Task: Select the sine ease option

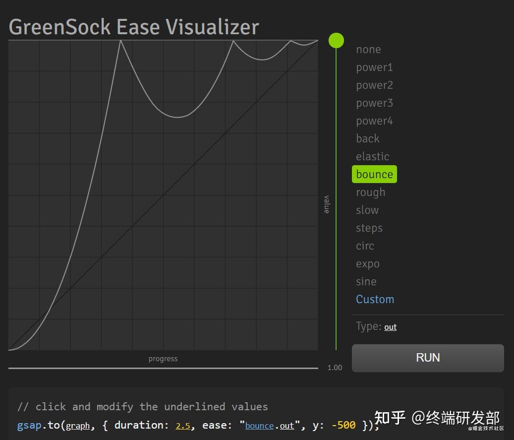Action: pos(366,281)
